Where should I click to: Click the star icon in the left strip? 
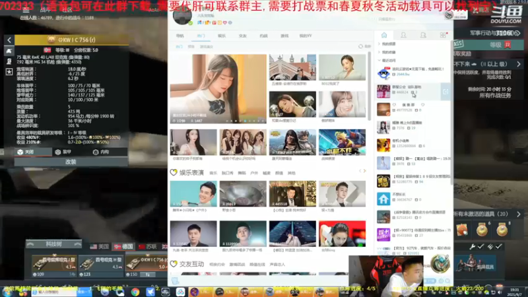click(9, 72)
